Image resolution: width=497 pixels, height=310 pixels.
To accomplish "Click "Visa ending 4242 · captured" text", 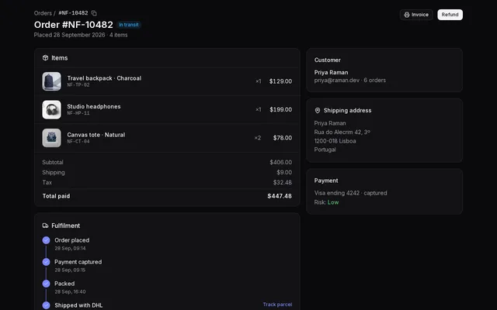I will click(350, 193).
